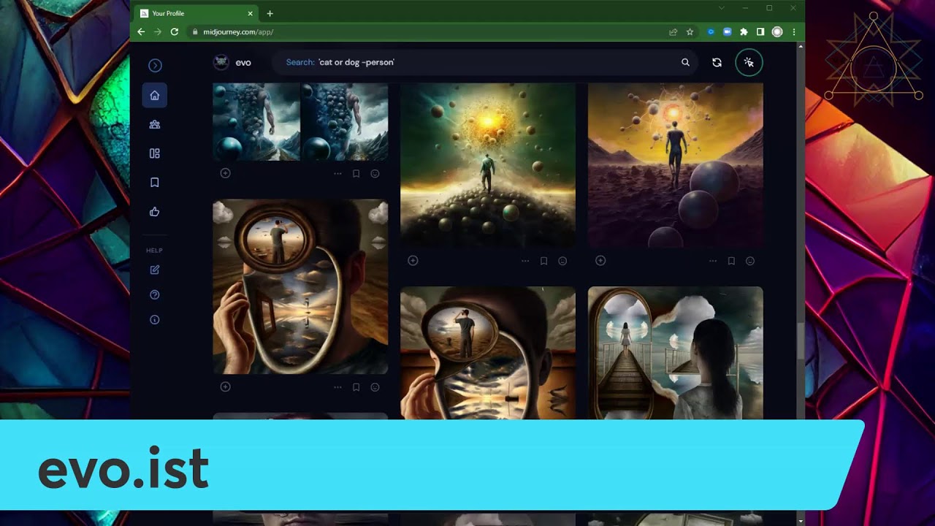Viewport: 935px width, 526px height.
Task: Open the thumbs-up Liked icon in the sidebar
Action: pos(155,212)
